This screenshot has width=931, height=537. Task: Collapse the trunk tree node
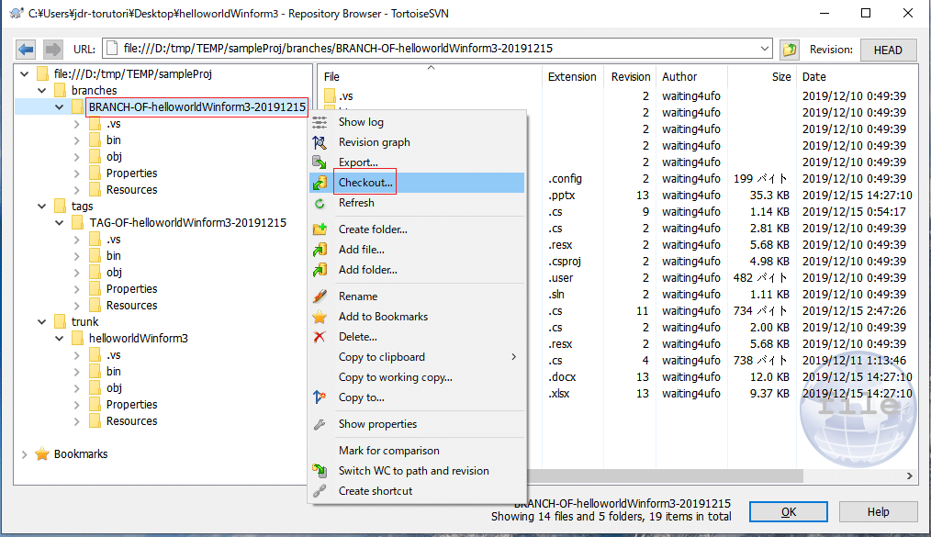pyautogui.click(x=41, y=322)
